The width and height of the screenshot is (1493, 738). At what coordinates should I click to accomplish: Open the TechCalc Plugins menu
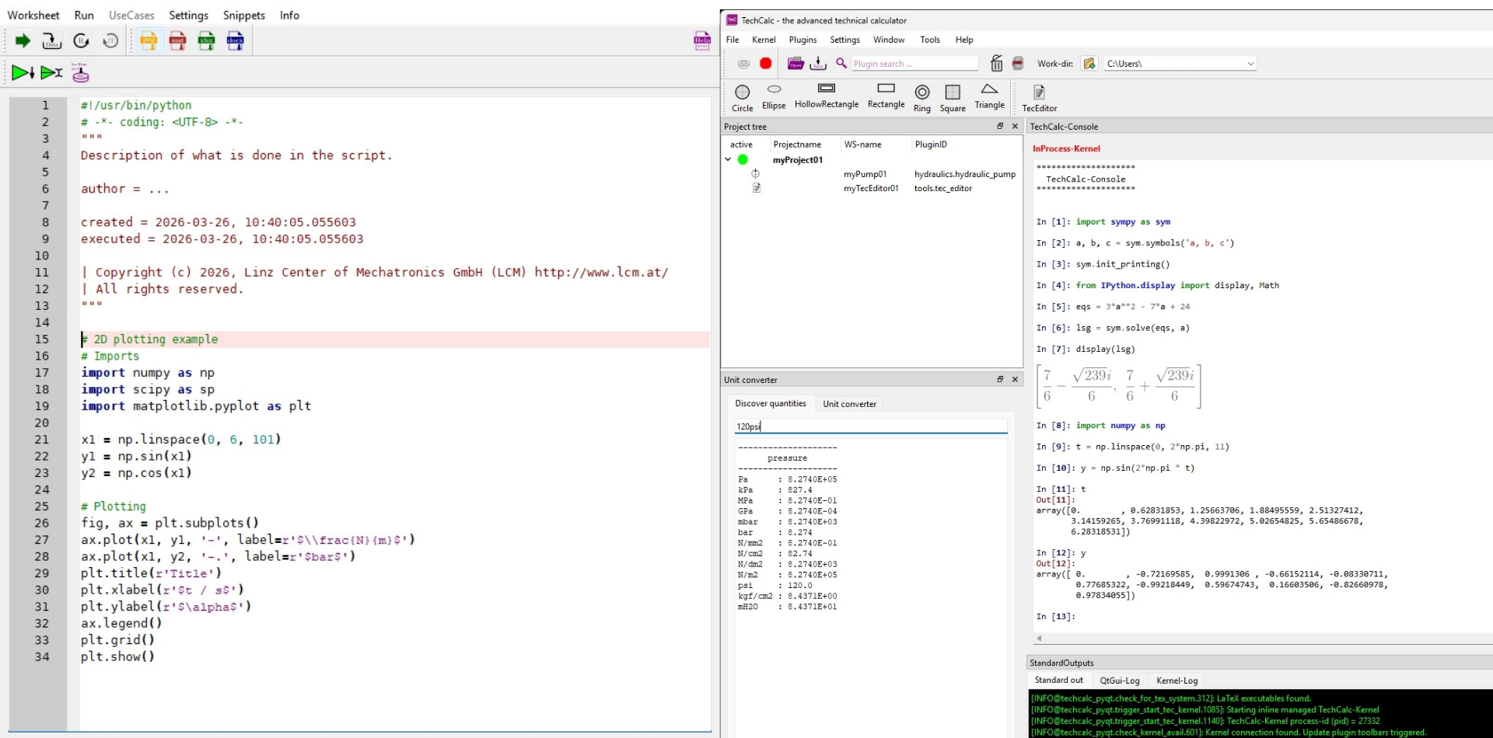(802, 40)
